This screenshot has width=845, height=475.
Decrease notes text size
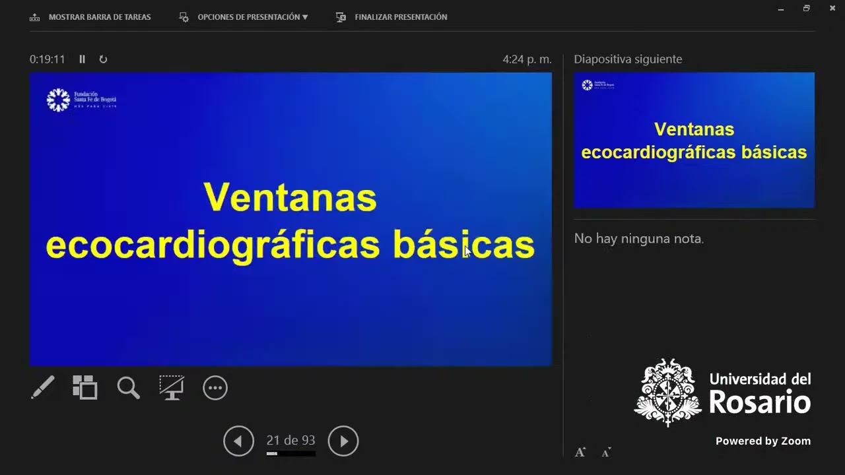tap(606, 452)
